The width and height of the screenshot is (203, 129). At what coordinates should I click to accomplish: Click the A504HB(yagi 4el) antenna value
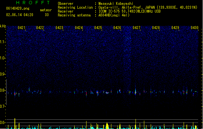click(114, 15)
